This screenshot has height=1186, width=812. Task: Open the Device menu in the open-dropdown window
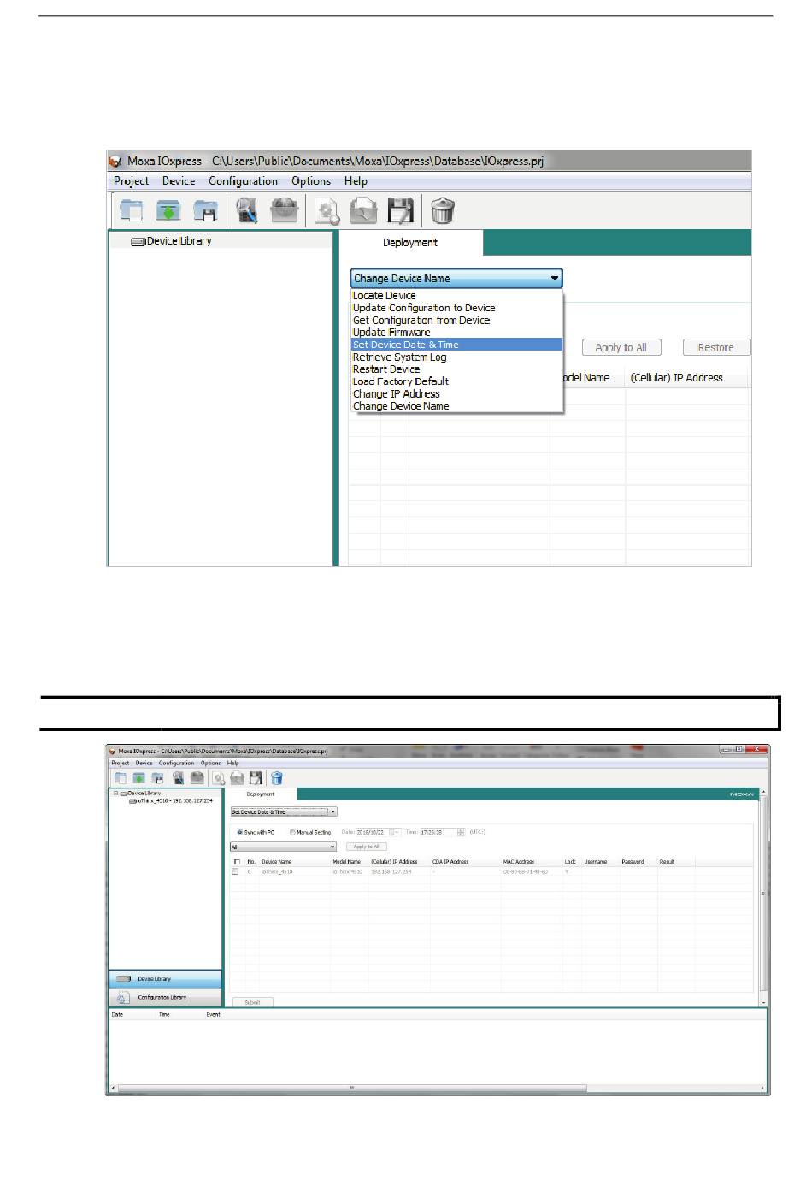point(179,181)
